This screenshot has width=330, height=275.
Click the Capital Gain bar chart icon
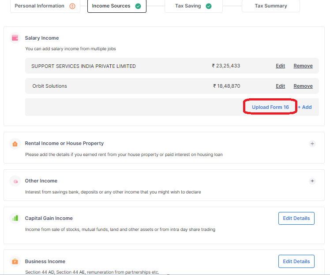(15, 218)
